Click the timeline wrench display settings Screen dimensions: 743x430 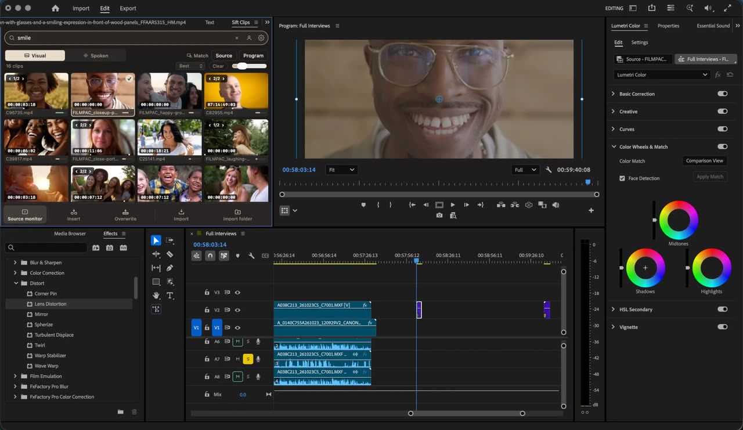click(x=251, y=256)
